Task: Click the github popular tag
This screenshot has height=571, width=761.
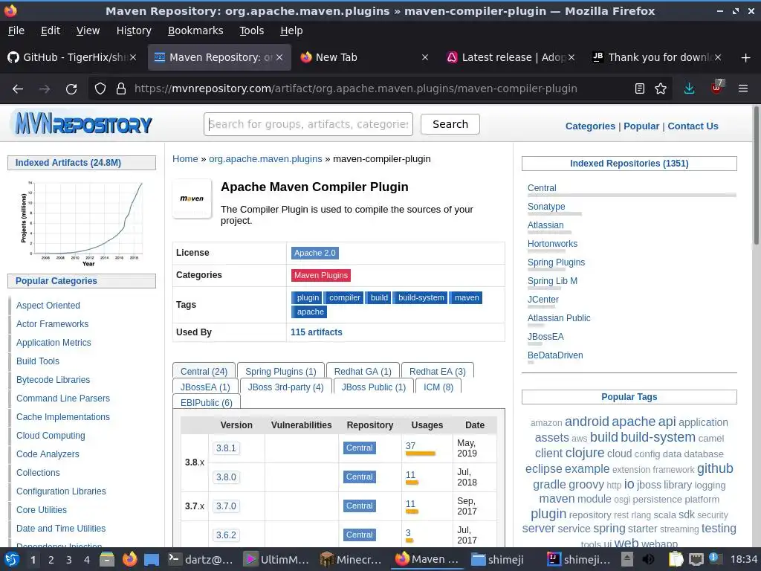Action: (715, 468)
